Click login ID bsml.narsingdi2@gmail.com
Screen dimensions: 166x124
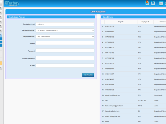[114, 106]
